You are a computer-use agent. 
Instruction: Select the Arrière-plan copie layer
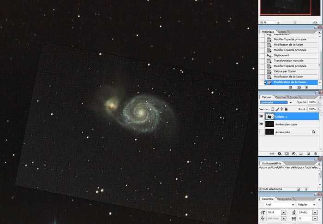click(292, 124)
